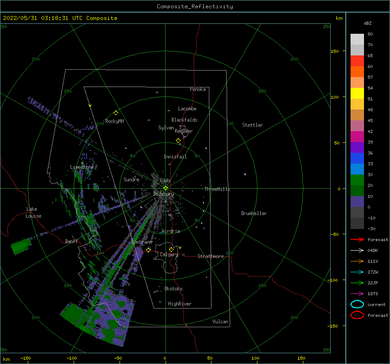Click the Sundre label
The height and width of the screenshot is (364, 390).
click(x=131, y=179)
